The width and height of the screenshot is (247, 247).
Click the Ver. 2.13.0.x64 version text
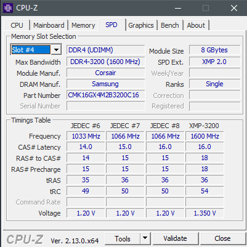pos(75,240)
